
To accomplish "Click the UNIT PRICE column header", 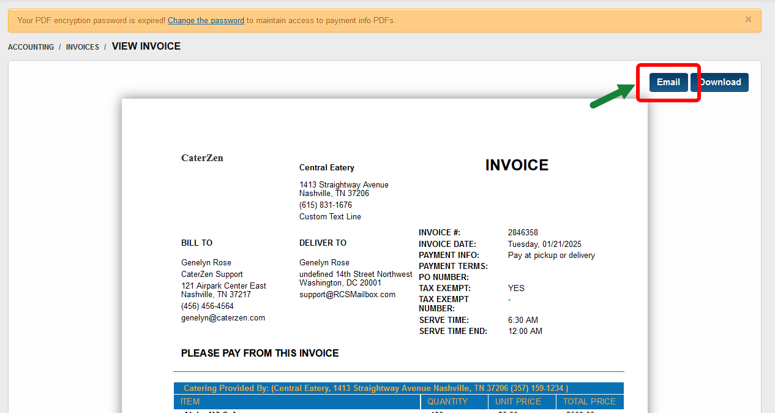I will click(x=522, y=402).
